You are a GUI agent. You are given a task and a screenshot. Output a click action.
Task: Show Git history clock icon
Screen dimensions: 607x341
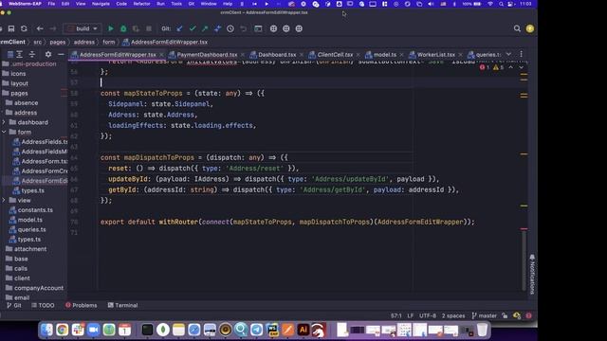(230, 28)
